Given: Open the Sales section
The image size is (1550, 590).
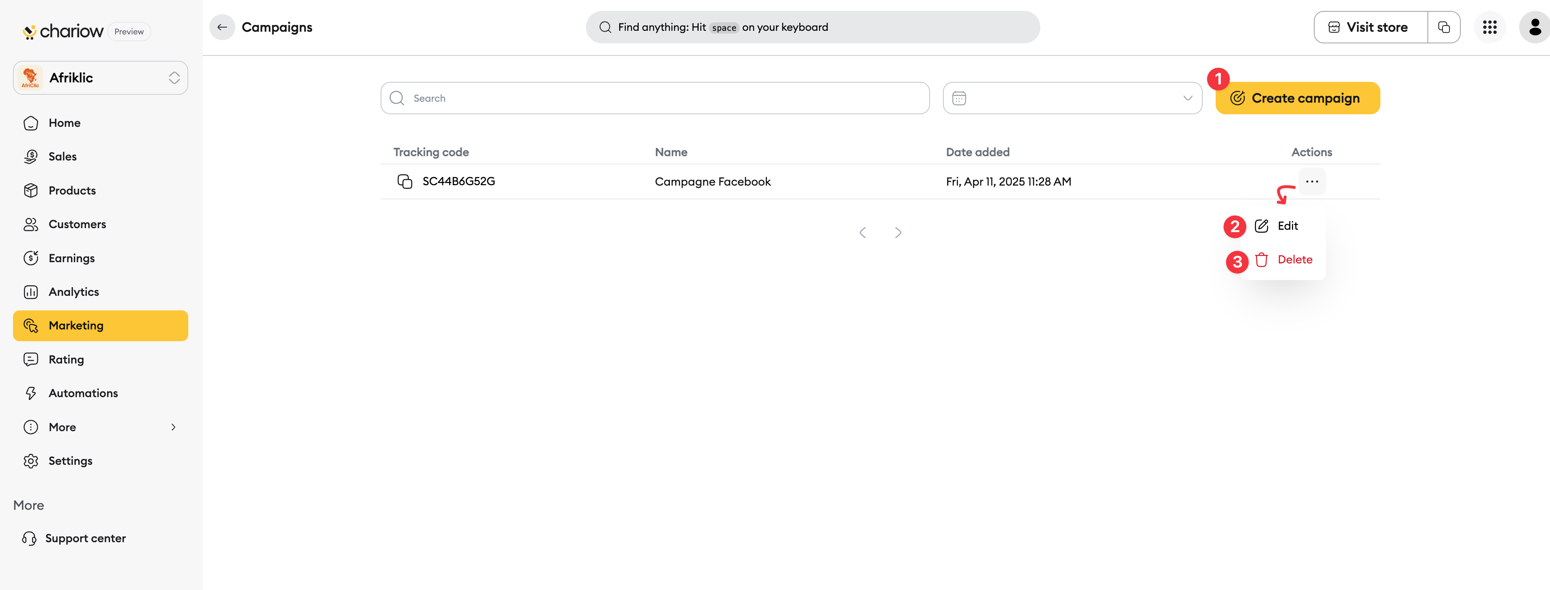Looking at the screenshot, I should tap(101, 157).
